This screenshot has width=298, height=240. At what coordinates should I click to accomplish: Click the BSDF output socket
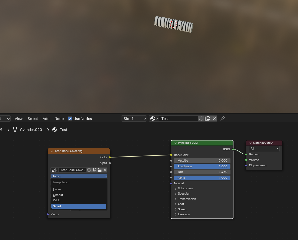click(233, 149)
